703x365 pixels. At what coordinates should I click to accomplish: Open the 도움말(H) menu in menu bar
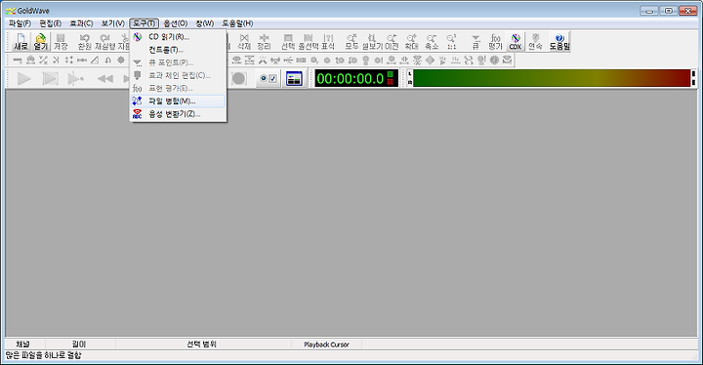[237, 23]
